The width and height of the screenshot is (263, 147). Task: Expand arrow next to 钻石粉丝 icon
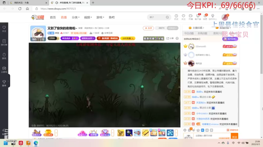pyautogui.click(x=113, y=133)
